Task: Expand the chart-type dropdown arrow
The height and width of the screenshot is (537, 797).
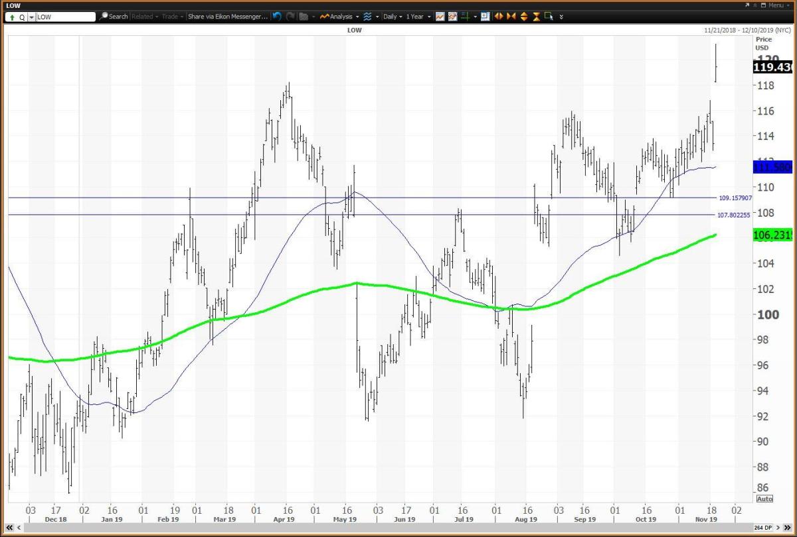Action: pyautogui.click(x=377, y=17)
